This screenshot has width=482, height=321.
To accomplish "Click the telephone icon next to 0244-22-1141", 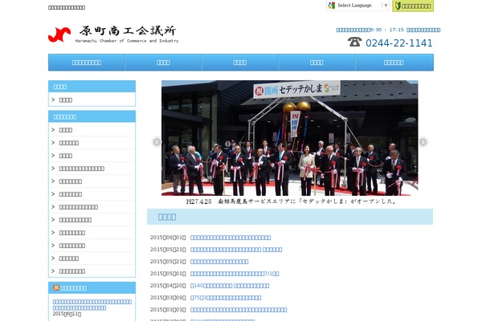I will (x=355, y=42).
